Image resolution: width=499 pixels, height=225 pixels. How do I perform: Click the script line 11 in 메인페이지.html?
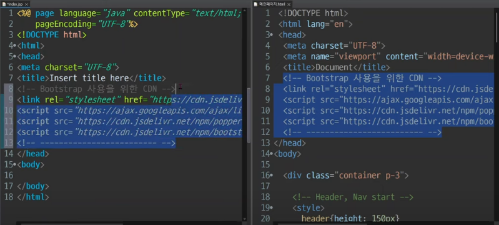tap(388, 122)
